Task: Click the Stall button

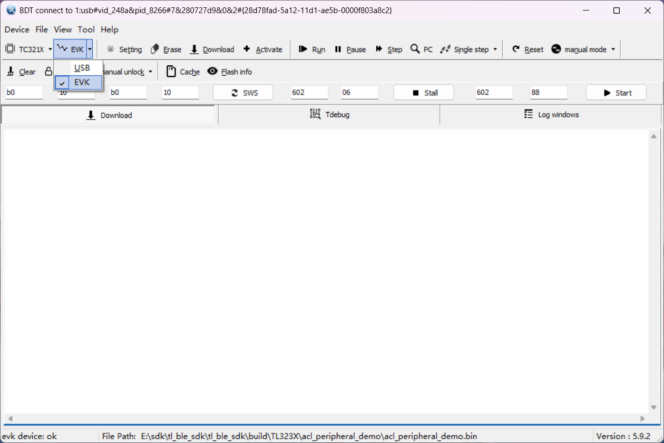Action: 424,93
